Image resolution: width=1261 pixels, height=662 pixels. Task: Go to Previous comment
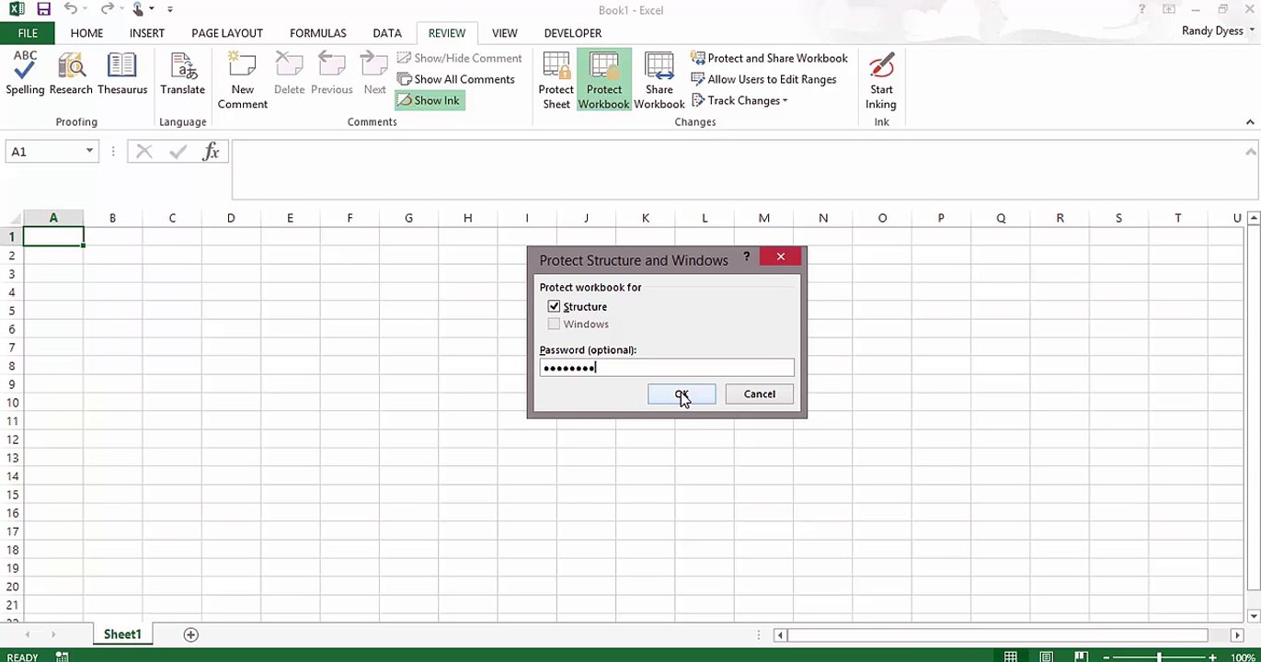click(x=331, y=74)
